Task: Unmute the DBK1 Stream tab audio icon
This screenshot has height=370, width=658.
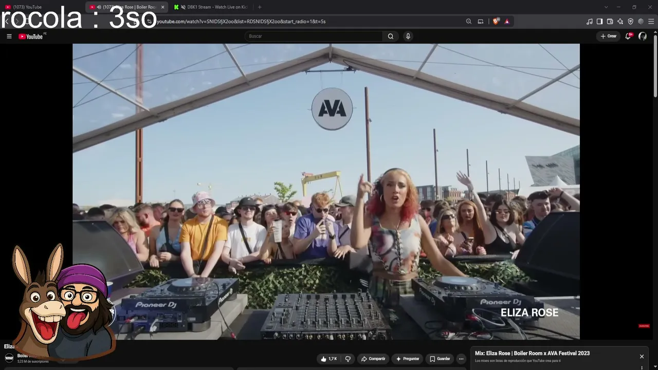Action: (x=183, y=7)
